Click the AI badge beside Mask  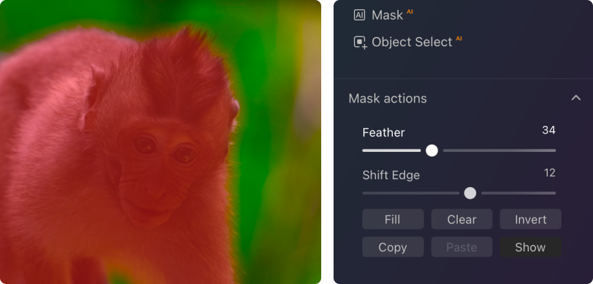(x=410, y=12)
